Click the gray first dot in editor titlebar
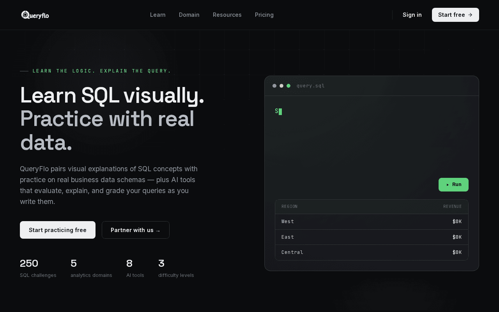This screenshot has height=312, width=499. [x=274, y=86]
